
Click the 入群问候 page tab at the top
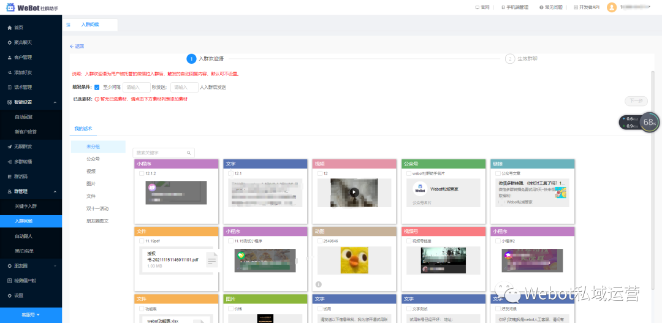pyautogui.click(x=90, y=25)
